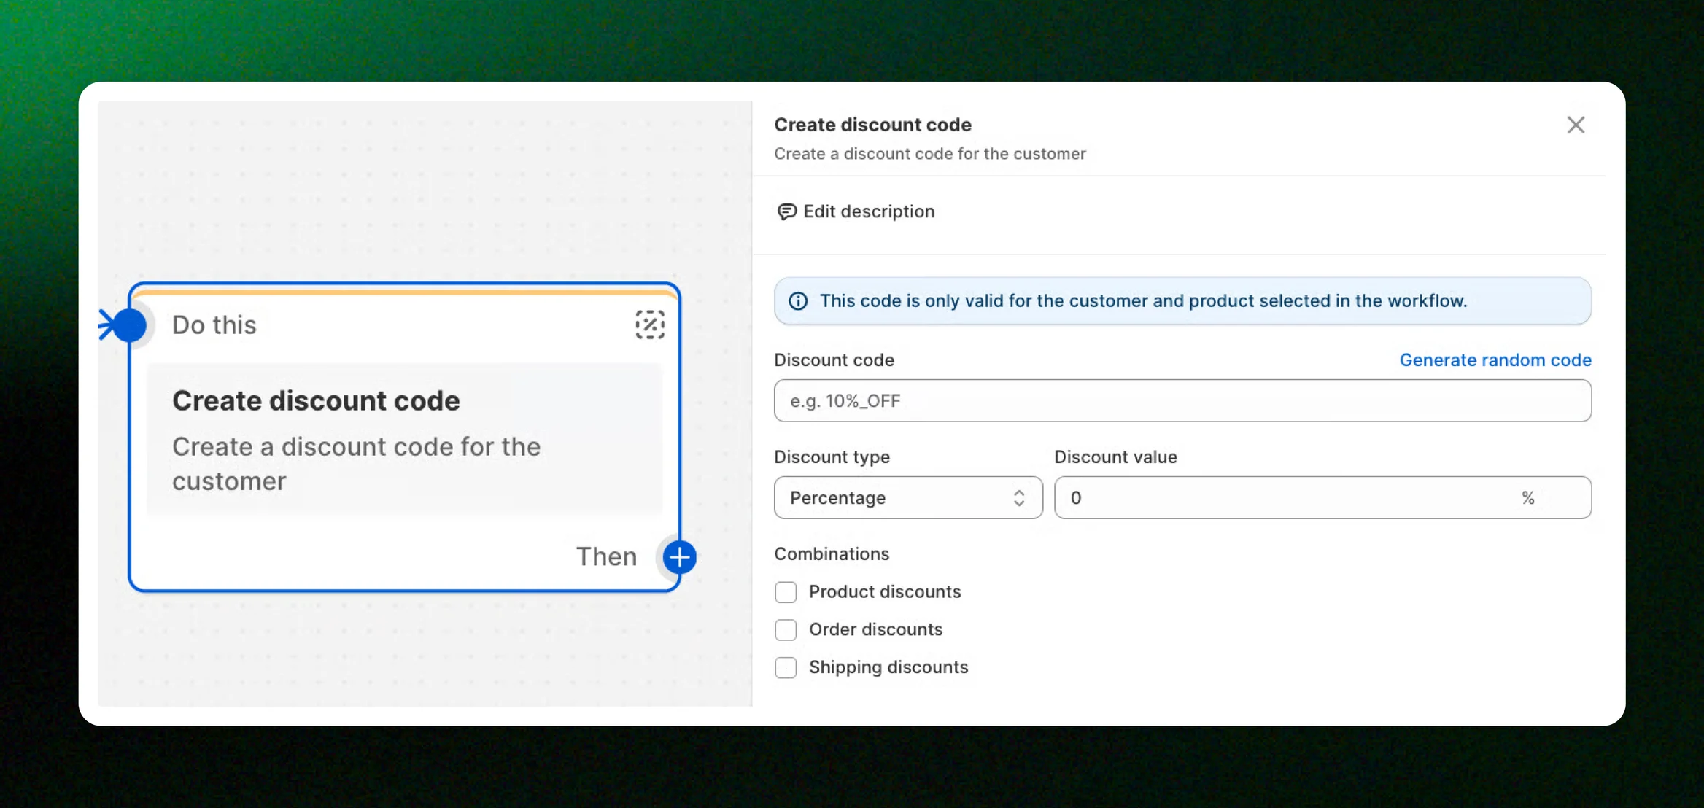Click Generate random code link

click(1495, 360)
